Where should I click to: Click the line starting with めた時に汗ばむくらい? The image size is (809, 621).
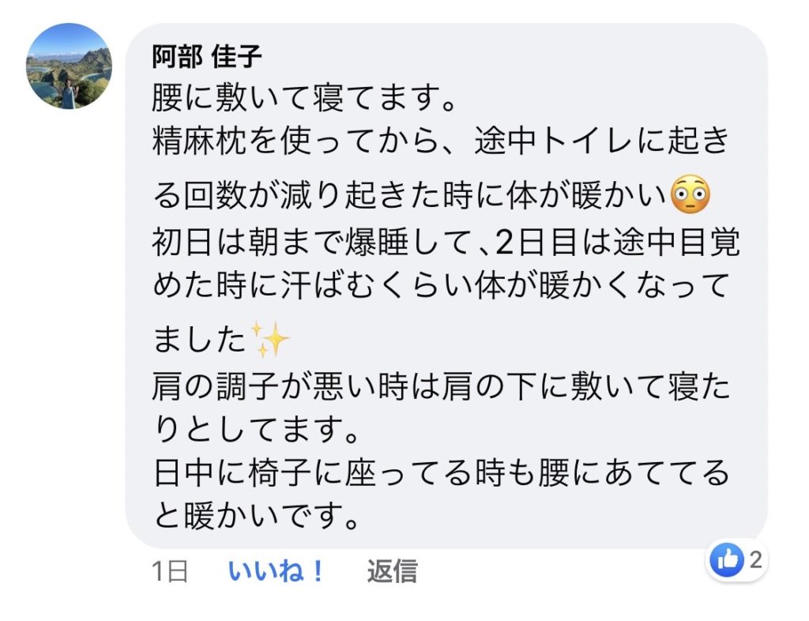click(438, 288)
